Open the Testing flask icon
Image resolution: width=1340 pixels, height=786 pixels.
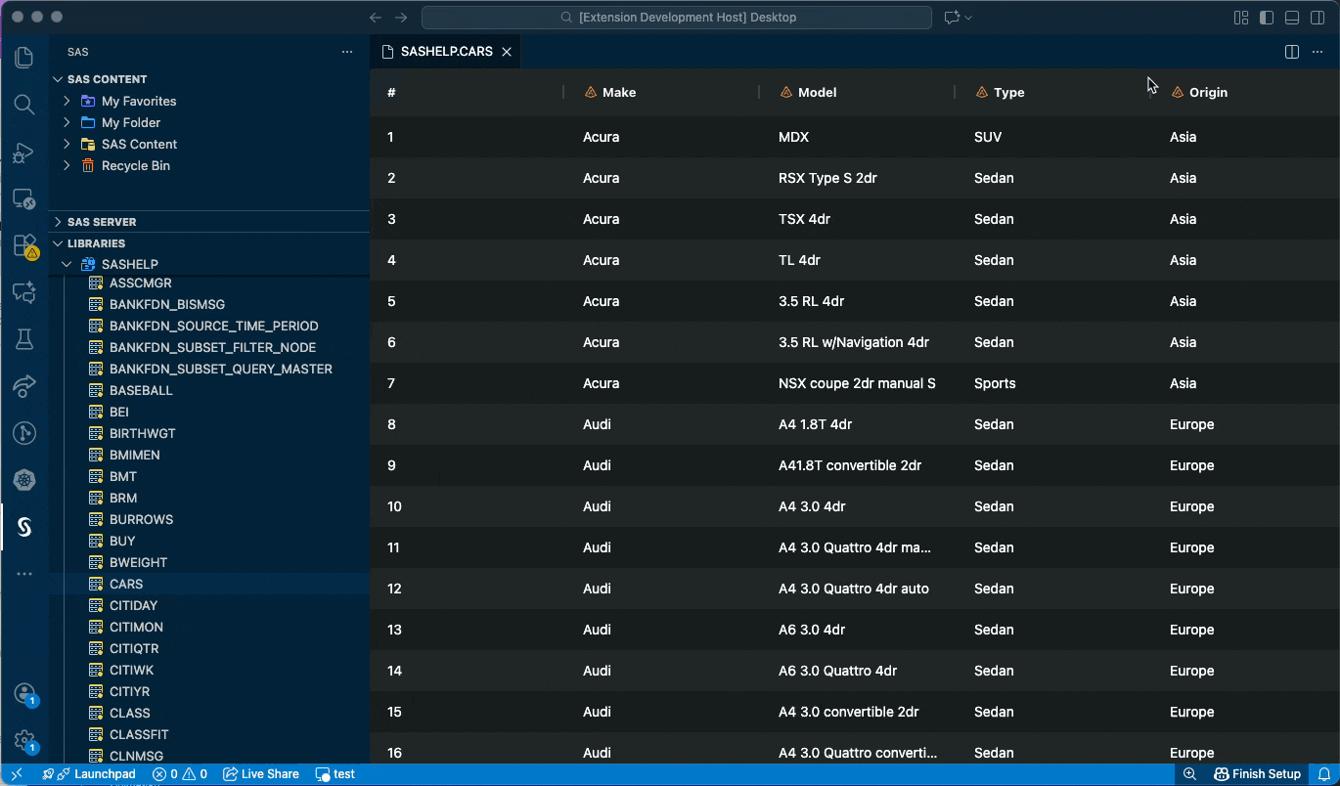pyautogui.click(x=24, y=339)
